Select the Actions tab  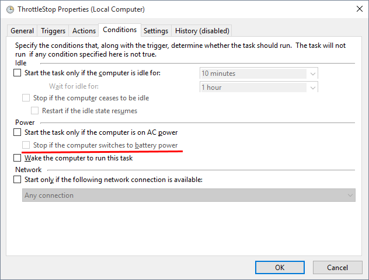pos(84,31)
